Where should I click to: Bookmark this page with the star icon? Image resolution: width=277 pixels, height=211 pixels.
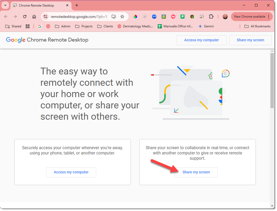[122, 17]
